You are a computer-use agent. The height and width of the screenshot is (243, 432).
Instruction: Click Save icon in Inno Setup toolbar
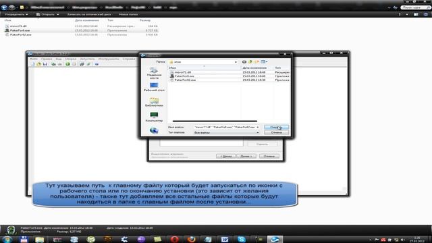tap(45, 64)
